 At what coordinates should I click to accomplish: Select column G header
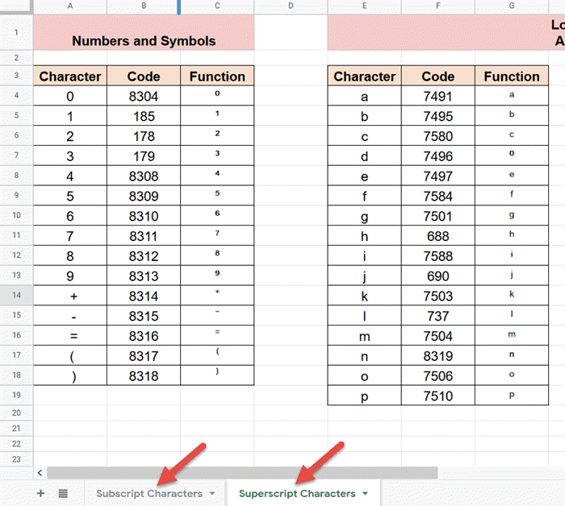[x=512, y=6]
